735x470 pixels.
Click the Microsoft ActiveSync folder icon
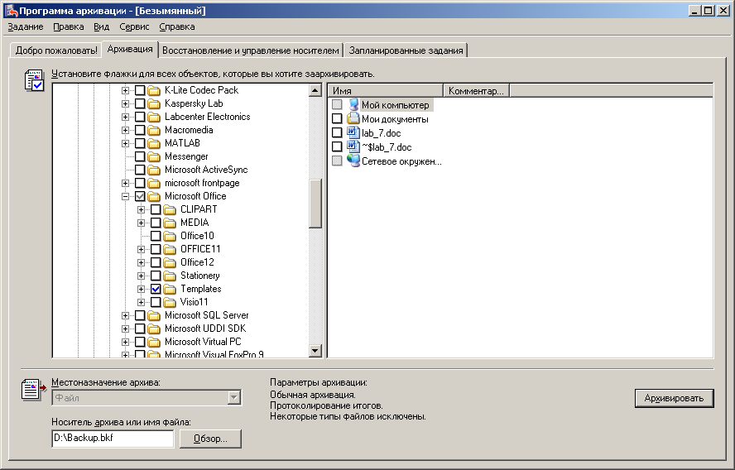pyautogui.click(x=154, y=170)
